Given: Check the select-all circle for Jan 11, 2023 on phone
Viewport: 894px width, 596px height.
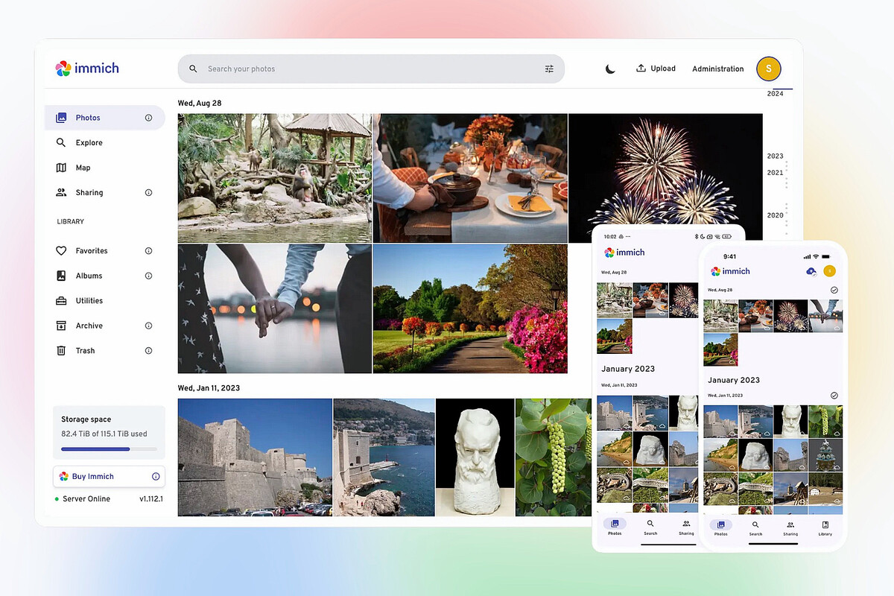Looking at the screenshot, I should point(834,395).
